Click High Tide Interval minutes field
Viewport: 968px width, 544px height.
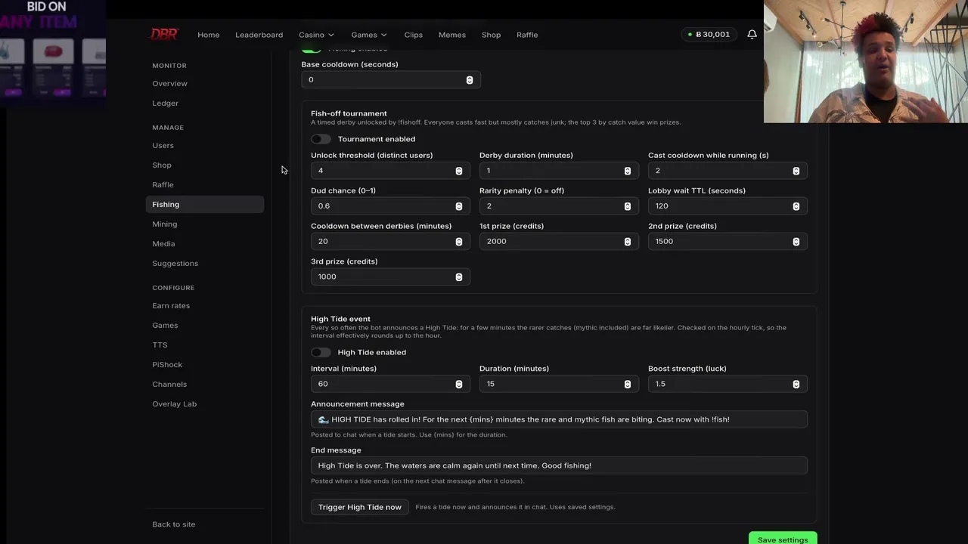tap(390, 384)
